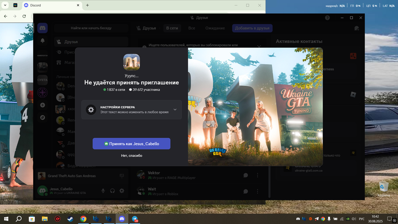The image size is (398, 224).
Task: Click the server avatar at the dialog top
Action: (x=132, y=62)
